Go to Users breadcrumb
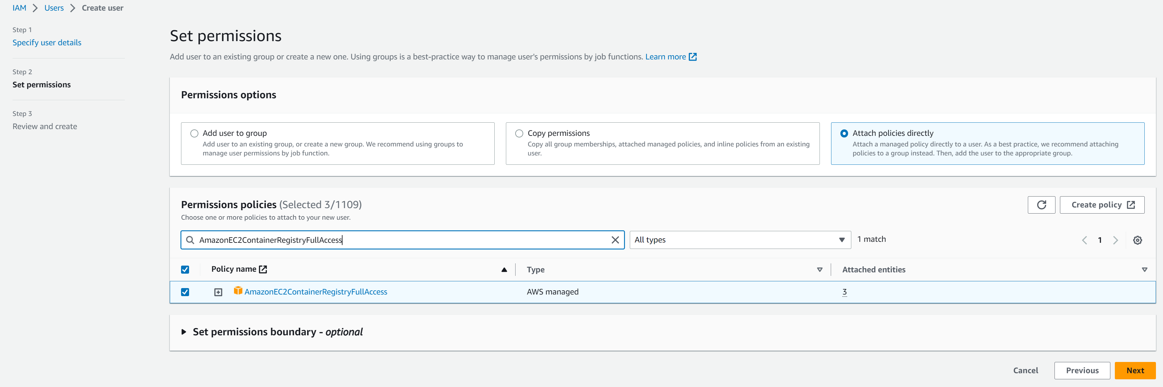Screen dimensions: 1163x387 coord(54,8)
